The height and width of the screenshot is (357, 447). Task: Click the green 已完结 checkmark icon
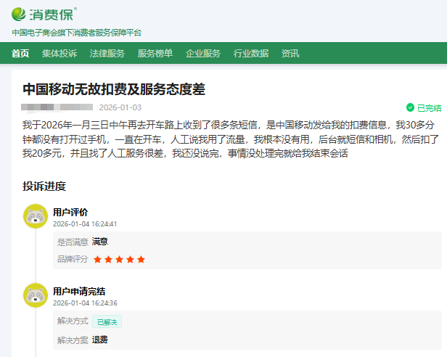click(410, 107)
